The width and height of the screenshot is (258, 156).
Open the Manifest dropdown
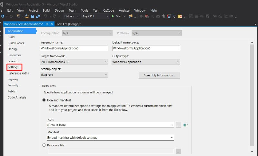pos(110,138)
